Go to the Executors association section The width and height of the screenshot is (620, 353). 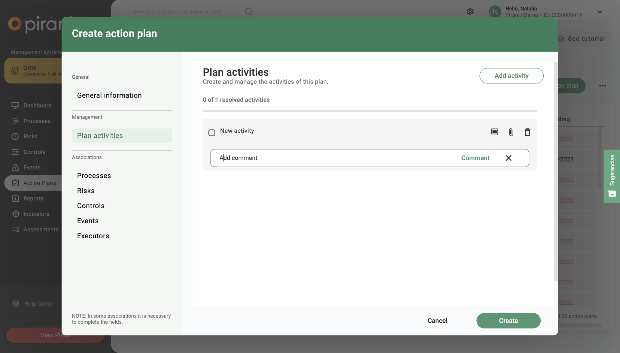pos(93,236)
